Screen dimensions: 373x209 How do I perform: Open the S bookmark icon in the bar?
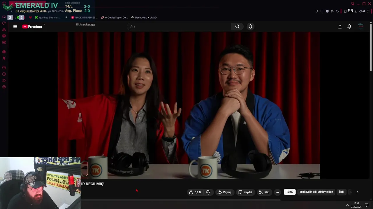(x=66, y=17)
